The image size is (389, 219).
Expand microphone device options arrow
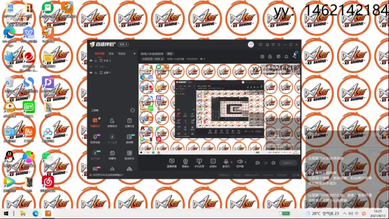click(232, 162)
